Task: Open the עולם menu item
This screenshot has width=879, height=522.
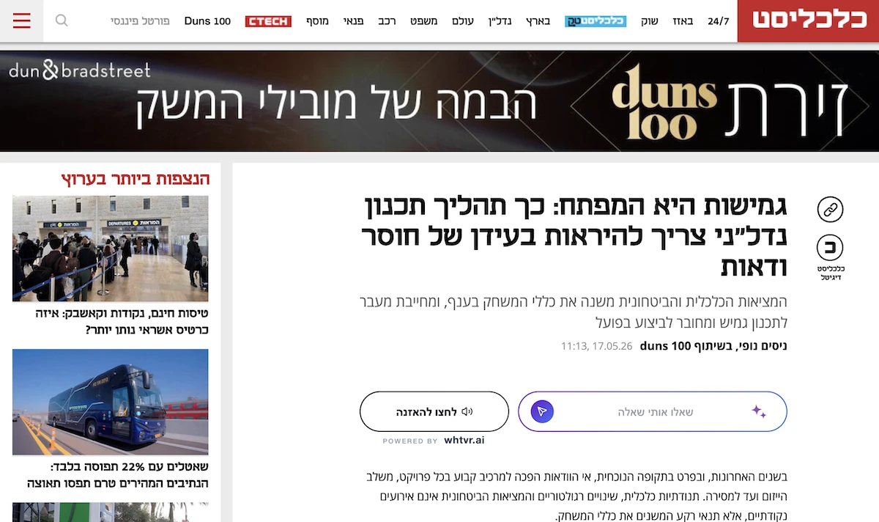Action: [464, 21]
